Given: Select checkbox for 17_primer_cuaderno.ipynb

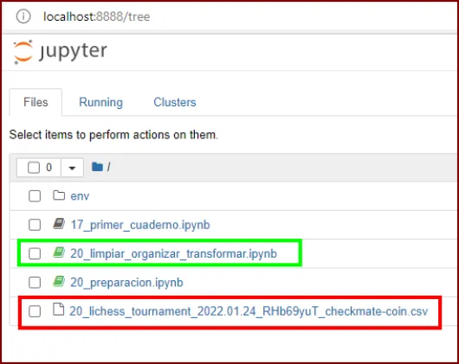Looking at the screenshot, I should pos(35,225).
